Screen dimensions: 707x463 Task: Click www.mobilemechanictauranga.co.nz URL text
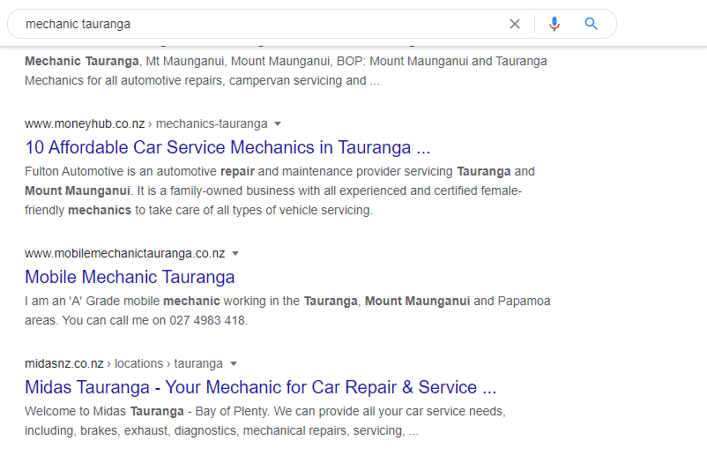(125, 254)
